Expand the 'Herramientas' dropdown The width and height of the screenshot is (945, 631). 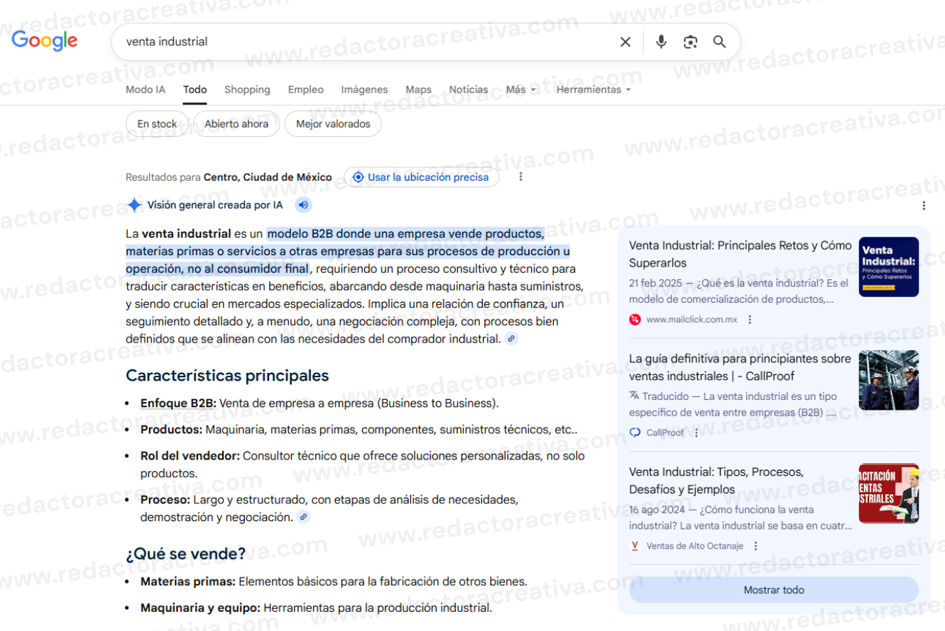point(594,90)
